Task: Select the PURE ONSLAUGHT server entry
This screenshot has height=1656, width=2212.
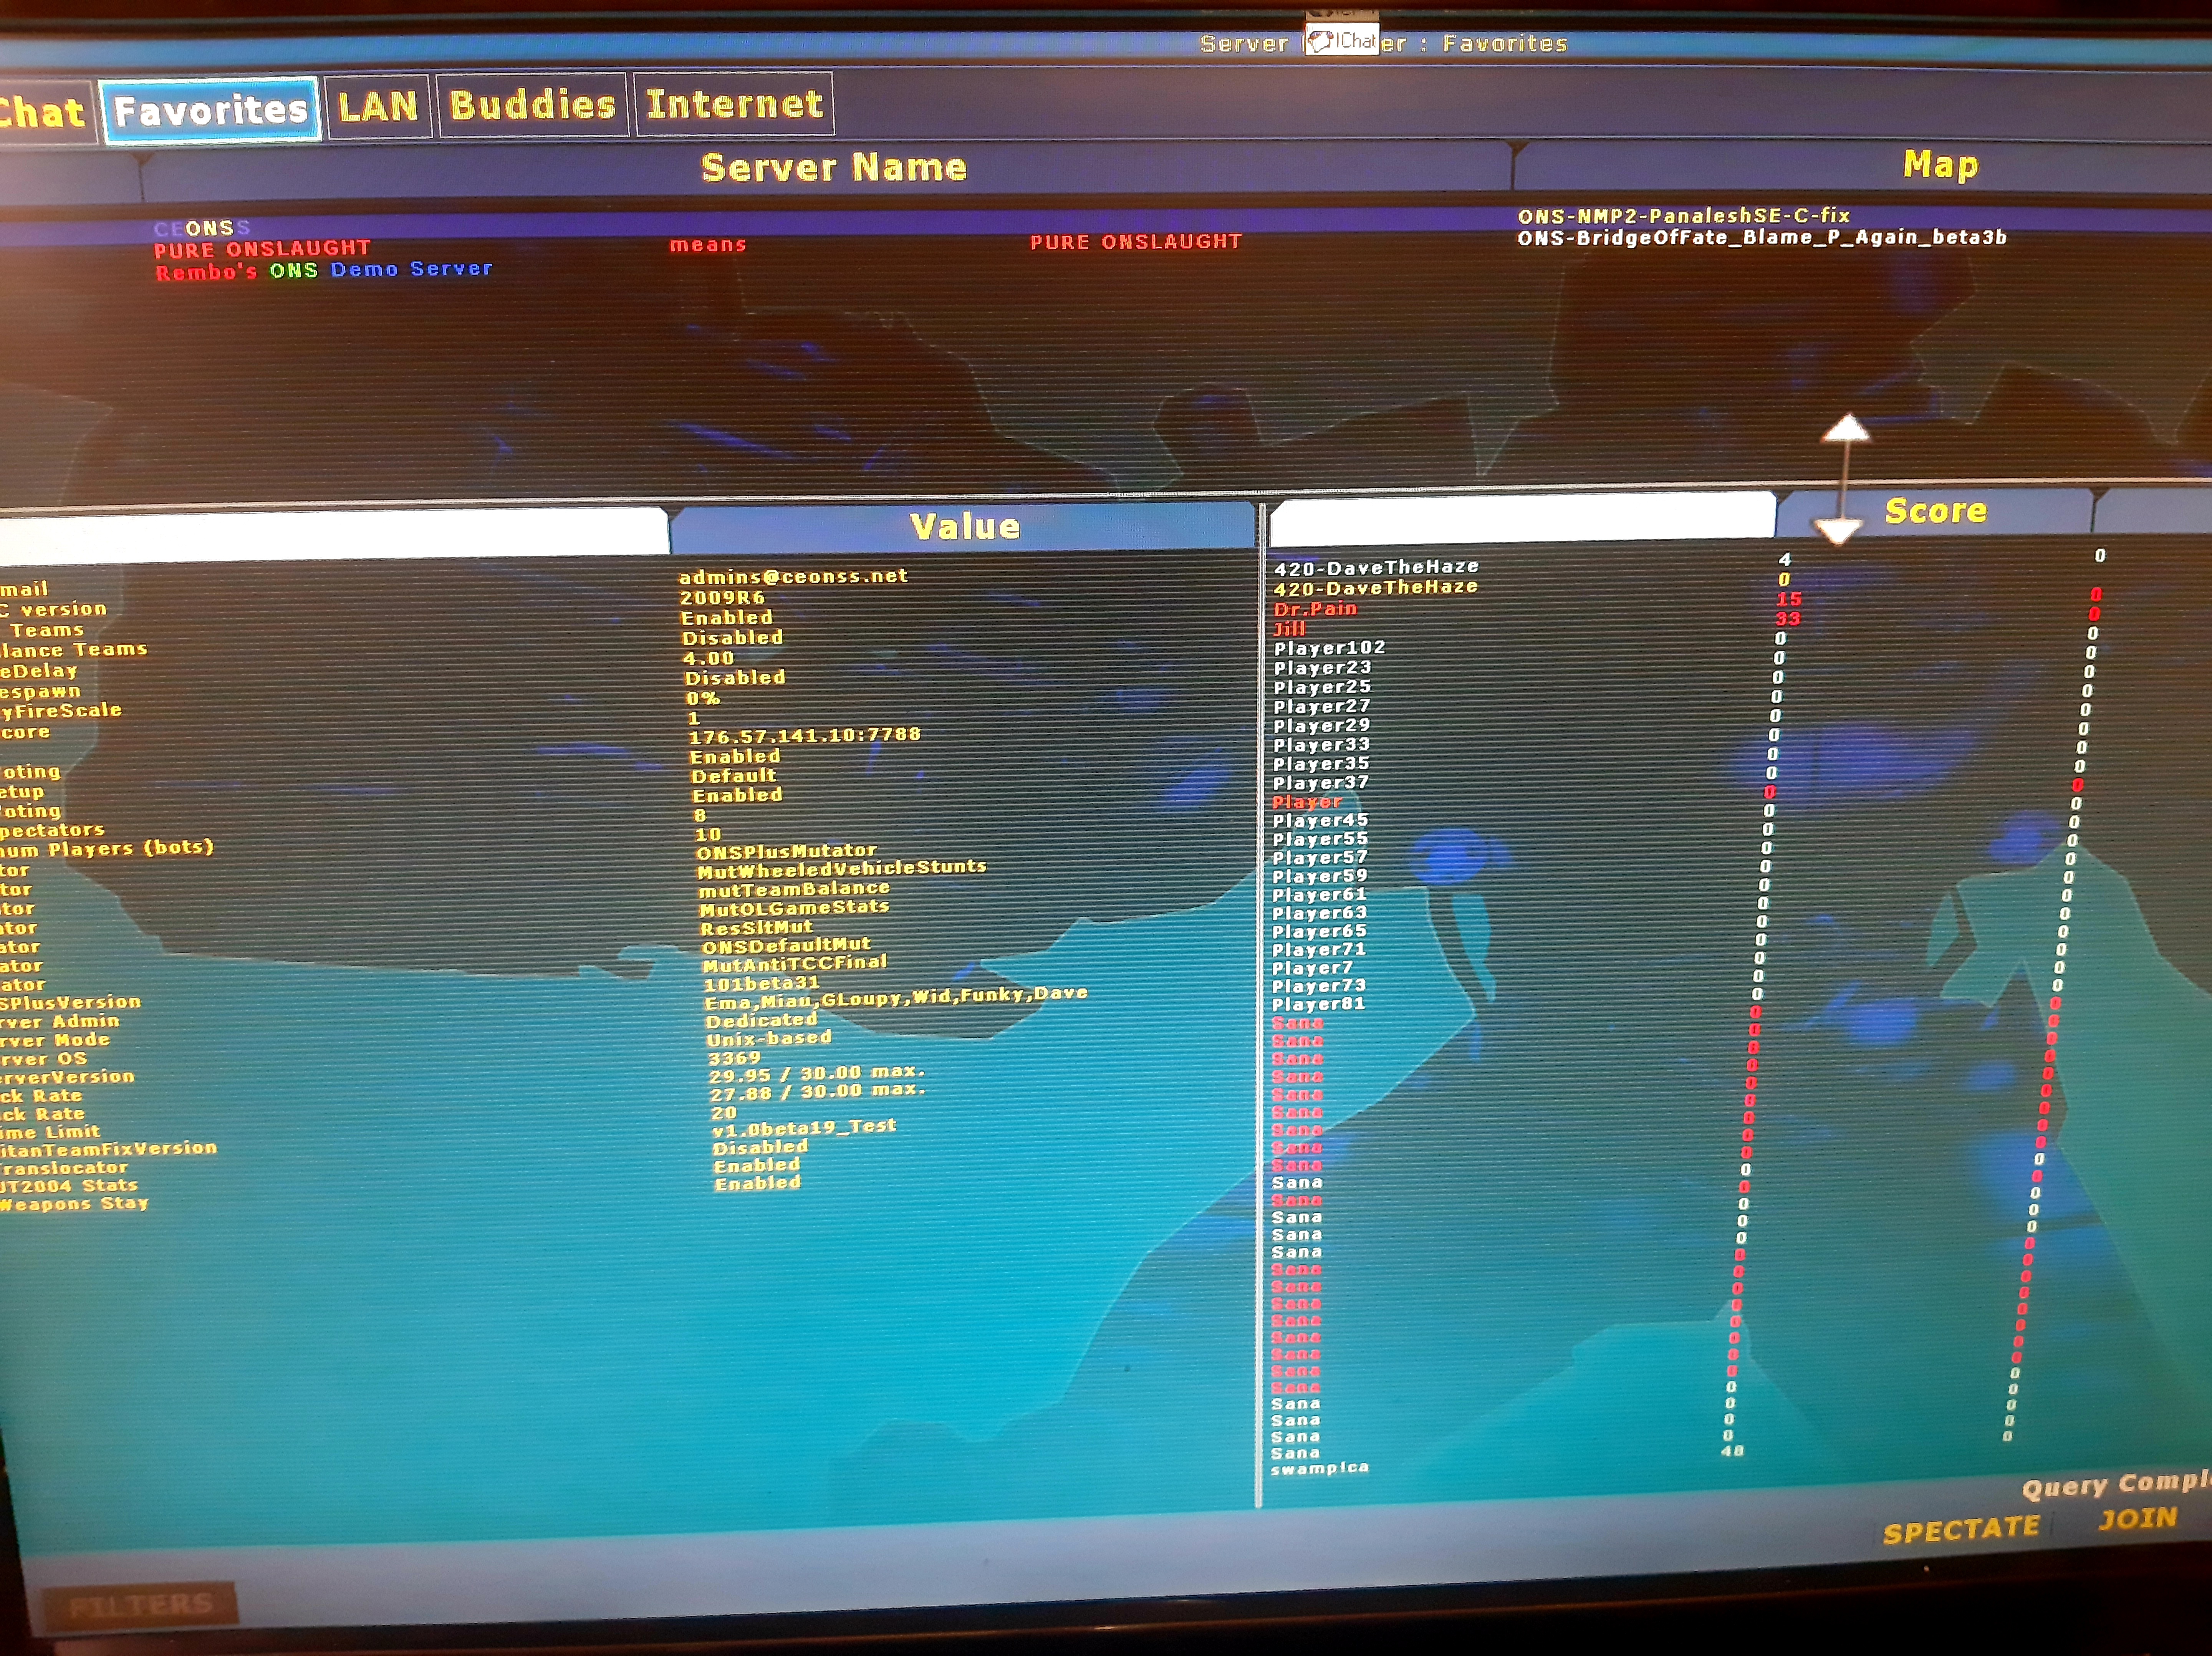Action: click(262, 248)
